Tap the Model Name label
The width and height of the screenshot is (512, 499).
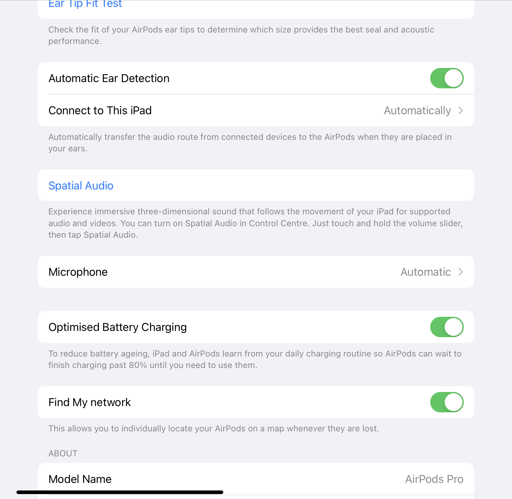80,479
